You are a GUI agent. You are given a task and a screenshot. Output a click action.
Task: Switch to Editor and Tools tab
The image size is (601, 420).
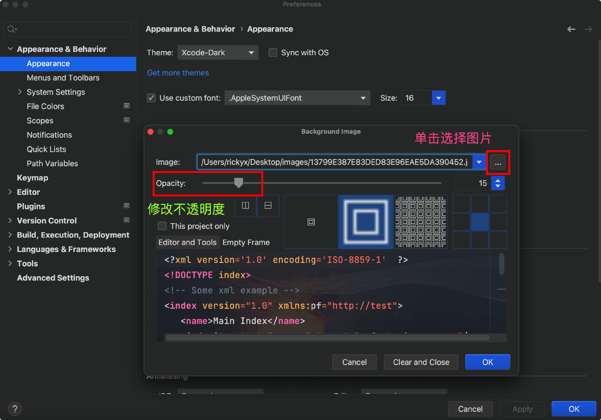[x=187, y=242]
